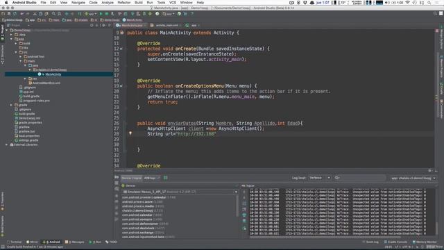Viewport: 444px width, 250px height.
Task: Click the Forward navigation arrow icon
Action: pyautogui.click(x=72, y=14)
